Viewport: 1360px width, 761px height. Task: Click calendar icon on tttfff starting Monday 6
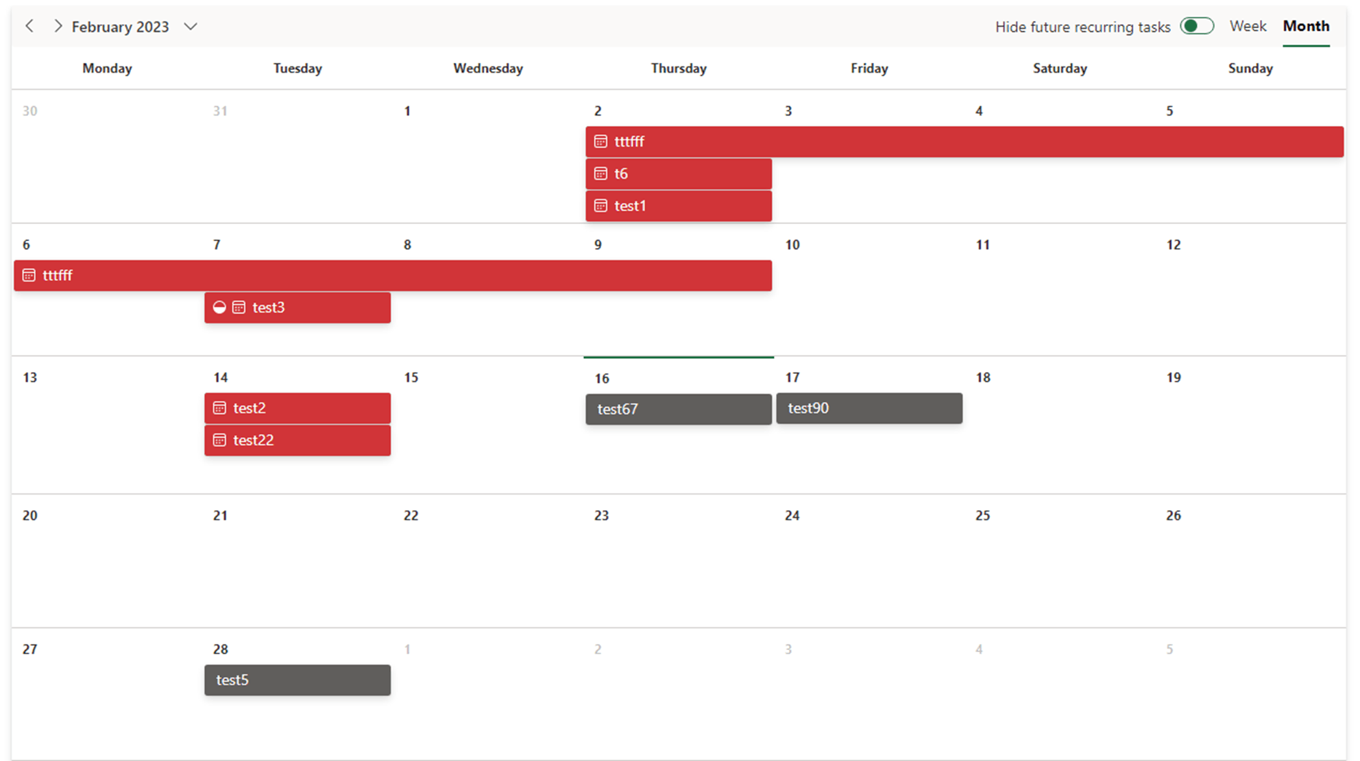coord(29,275)
